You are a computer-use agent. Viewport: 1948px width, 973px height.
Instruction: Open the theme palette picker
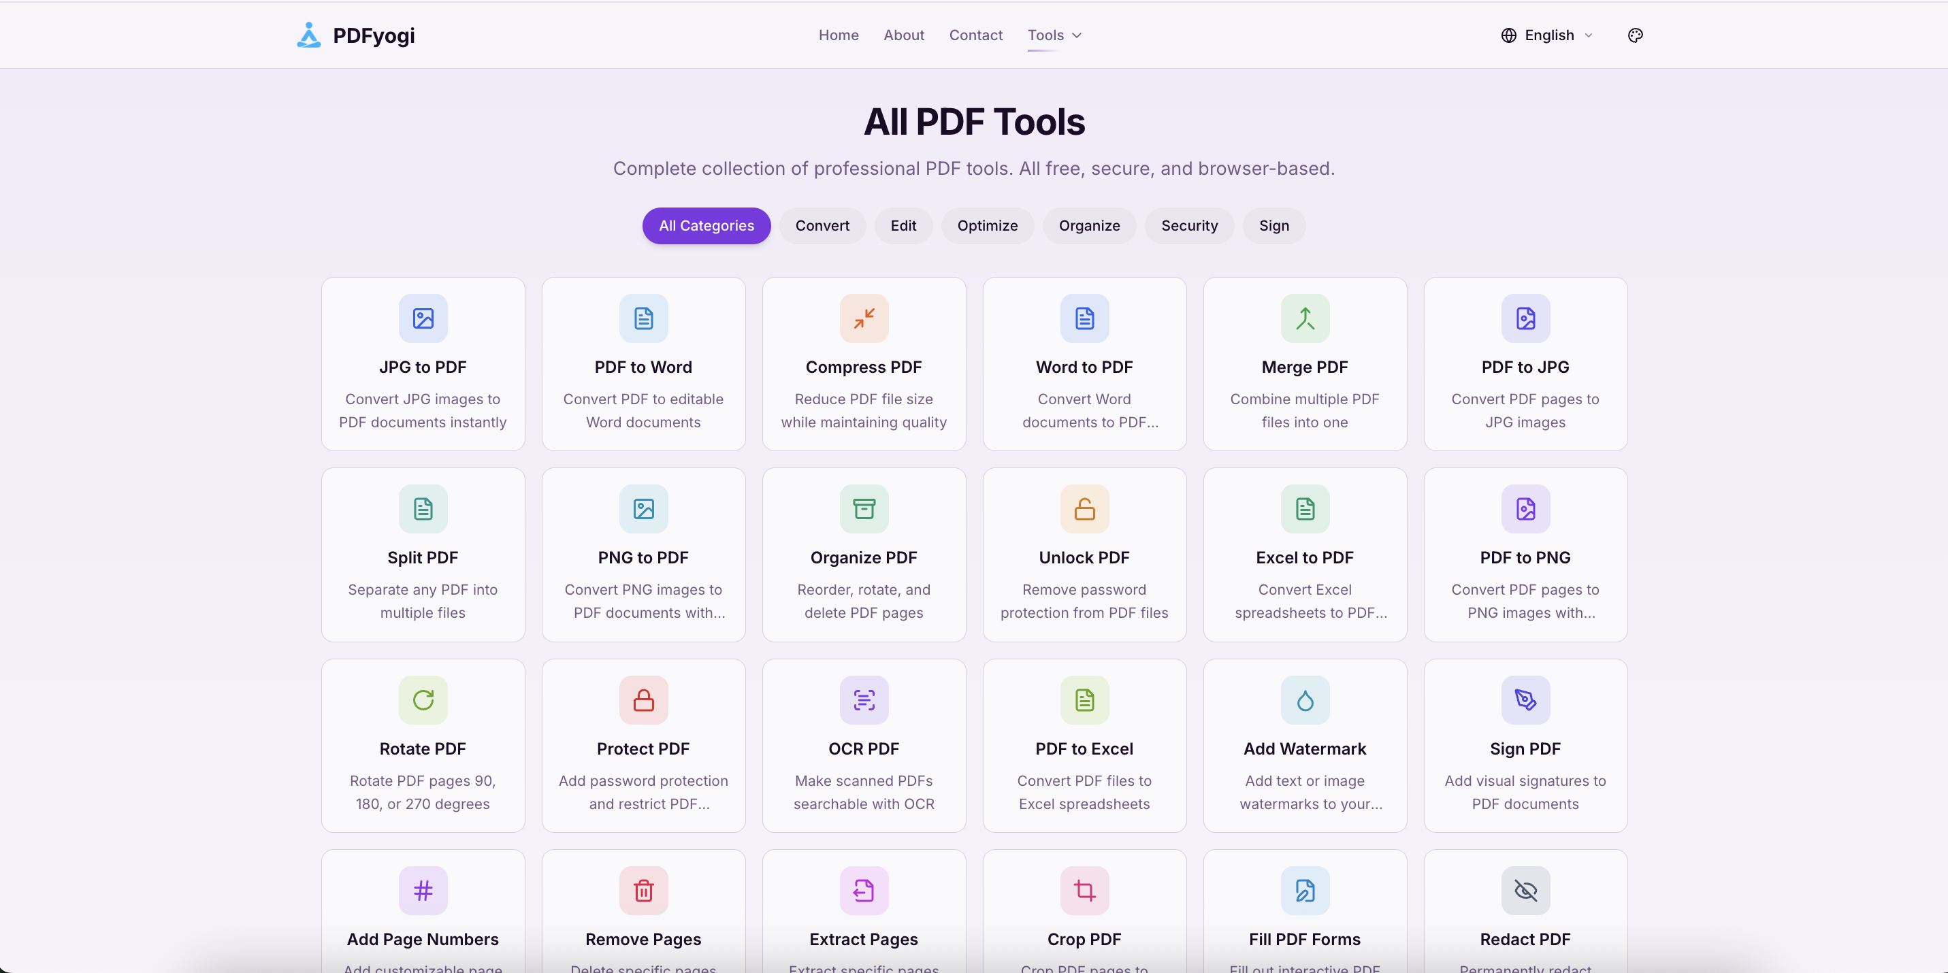1635,35
